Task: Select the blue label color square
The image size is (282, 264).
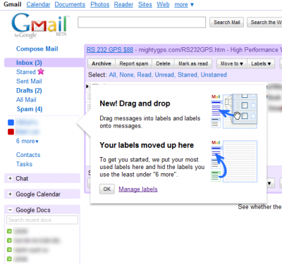Action: pos(11,122)
